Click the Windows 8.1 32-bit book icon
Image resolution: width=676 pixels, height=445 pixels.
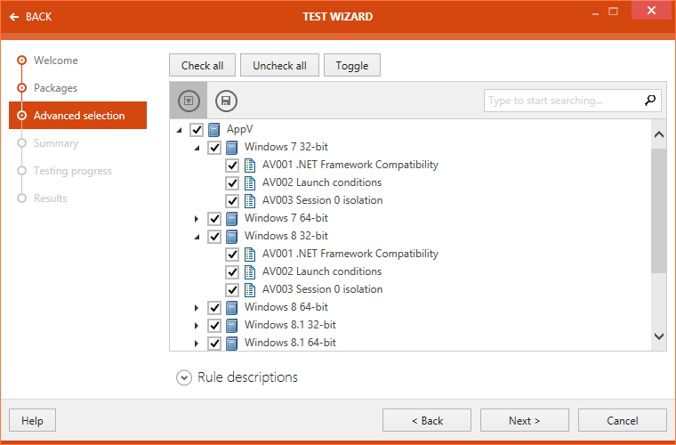(x=232, y=325)
